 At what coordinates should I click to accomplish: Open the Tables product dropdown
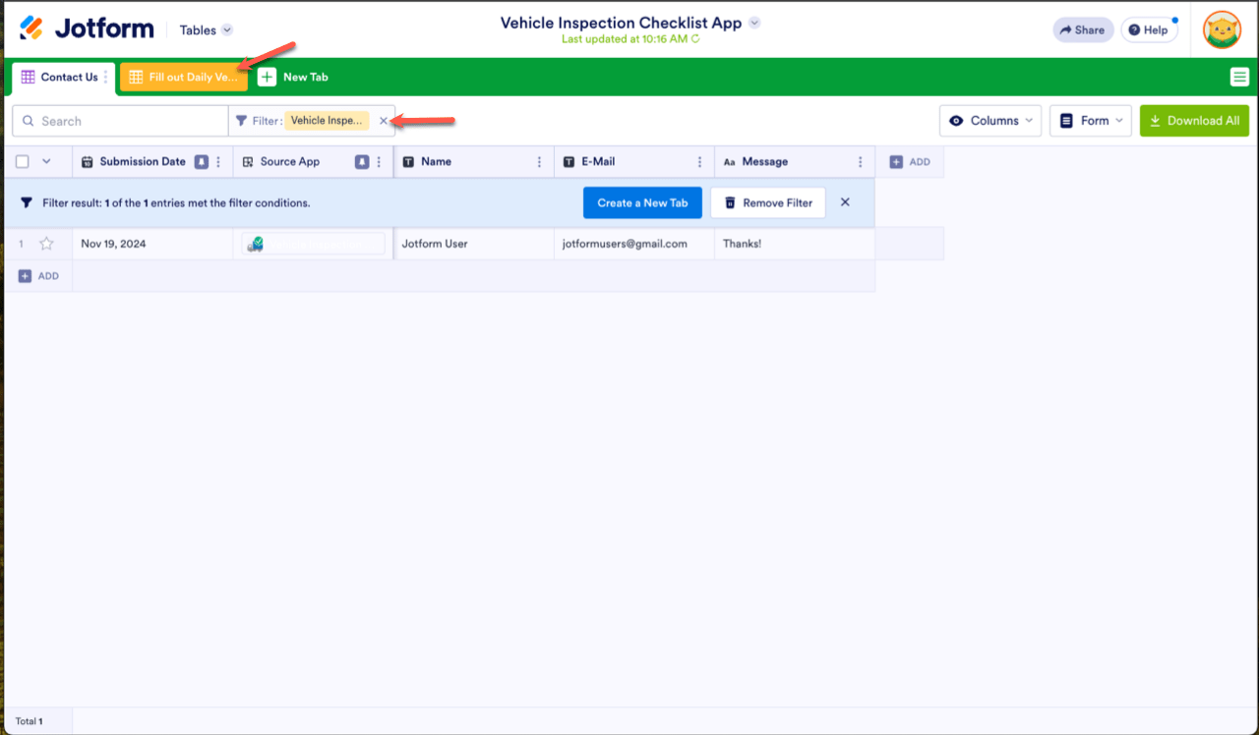coord(207,30)
